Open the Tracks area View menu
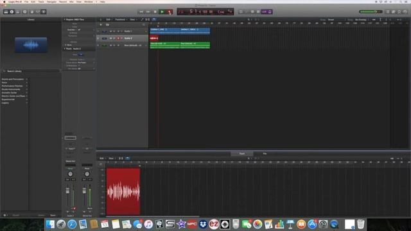 (x=133, y=19)
